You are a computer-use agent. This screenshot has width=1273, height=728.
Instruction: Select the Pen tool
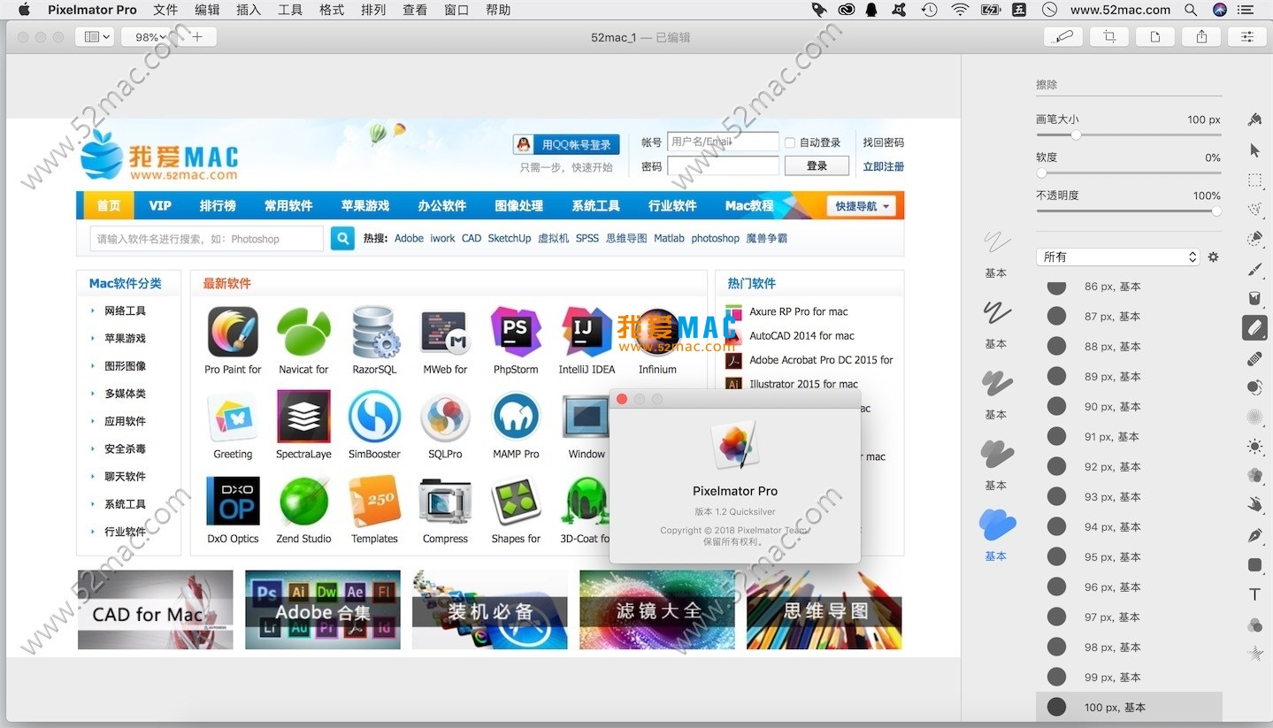[x=1254, y=535]
